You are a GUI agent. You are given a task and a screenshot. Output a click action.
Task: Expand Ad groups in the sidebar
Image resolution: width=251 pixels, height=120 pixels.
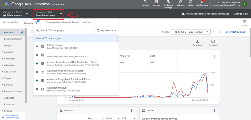click(3, 65)
